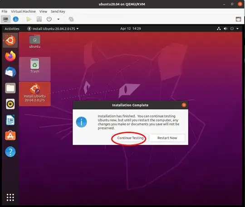Open the system status menu arrow
This screenshot has width=245, height=207.
point(237,29)
